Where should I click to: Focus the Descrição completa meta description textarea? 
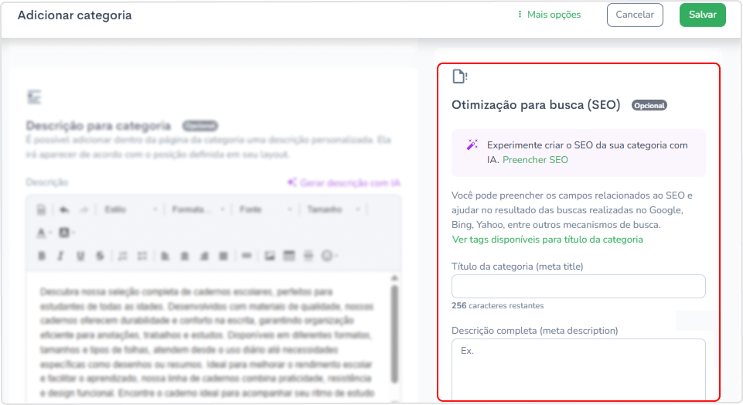point(578,369)
